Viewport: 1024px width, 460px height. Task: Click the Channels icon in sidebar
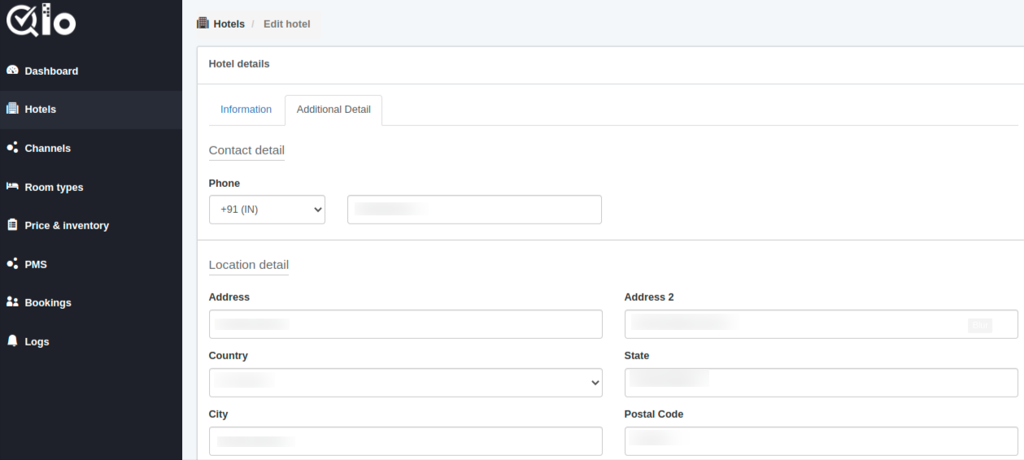point(12,148)
